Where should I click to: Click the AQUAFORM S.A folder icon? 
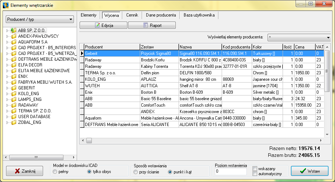click(14, 42)
